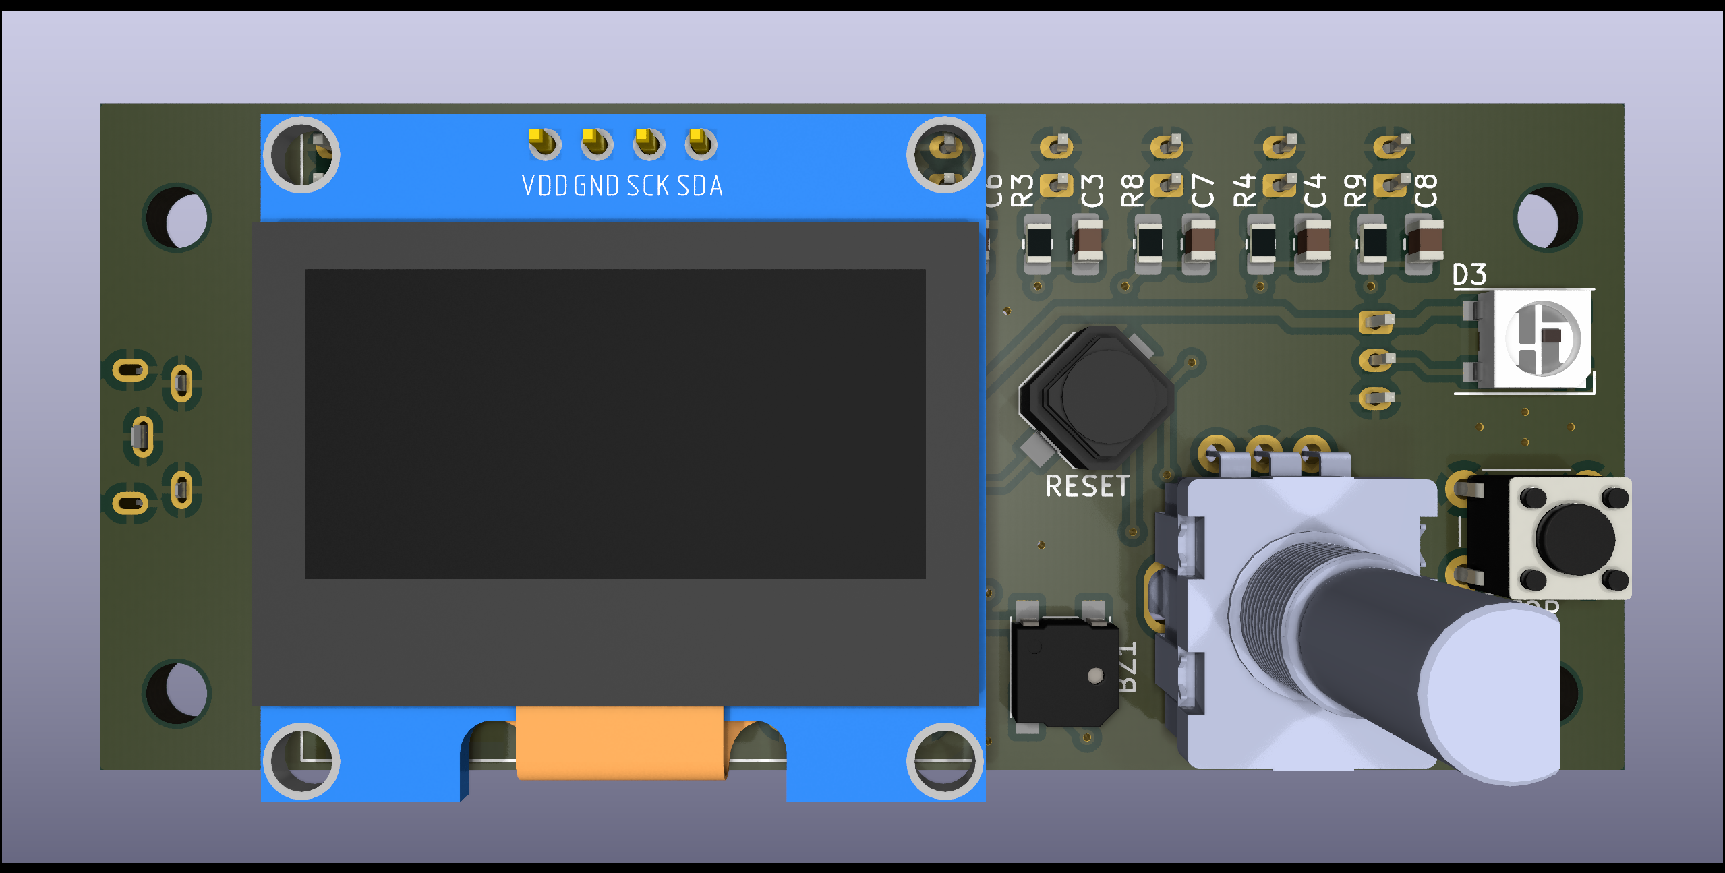This screenshot has width=1725, height=873.
Task: Click the SDA header pin
Action: [x=700, y=144]
